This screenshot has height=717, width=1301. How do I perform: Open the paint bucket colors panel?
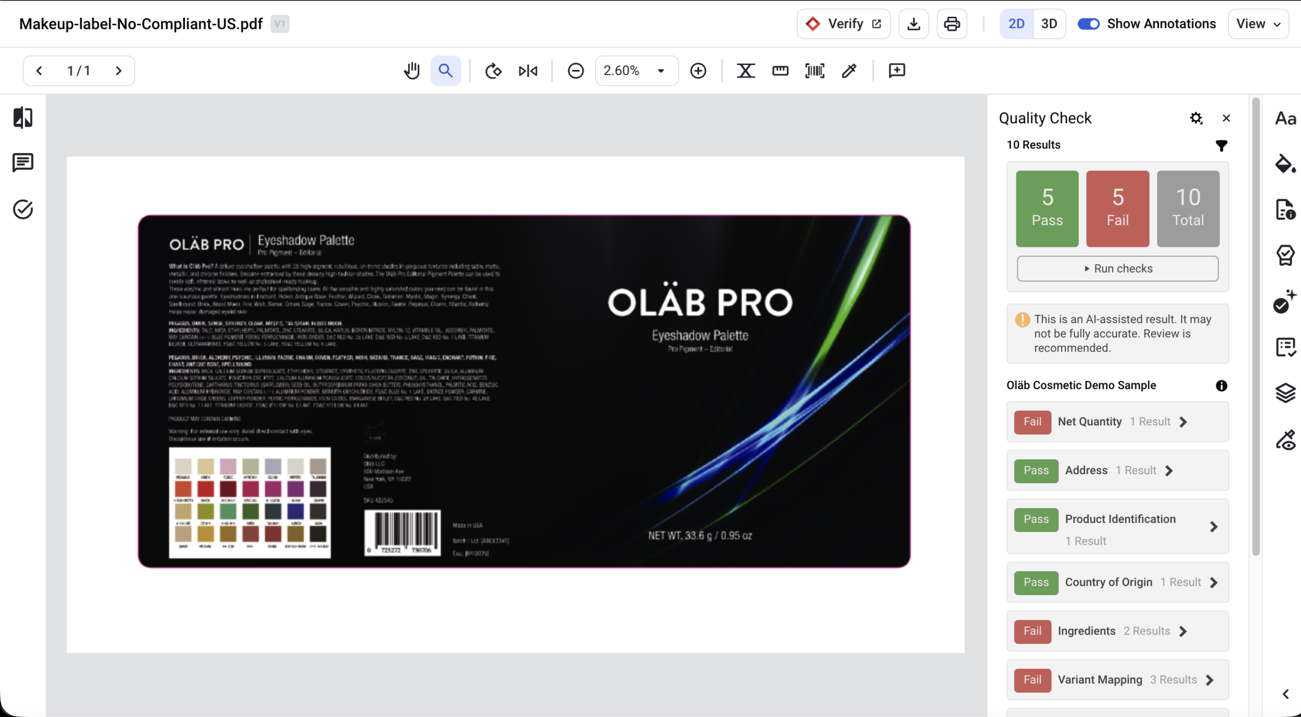pos(1286,164)
